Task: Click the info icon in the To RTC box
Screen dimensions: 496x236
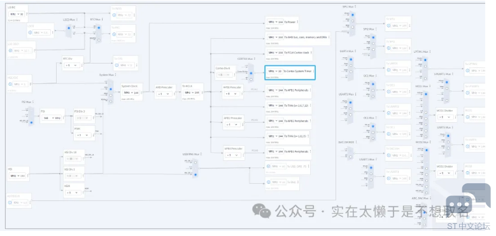Action: click(x=115, y=34)
